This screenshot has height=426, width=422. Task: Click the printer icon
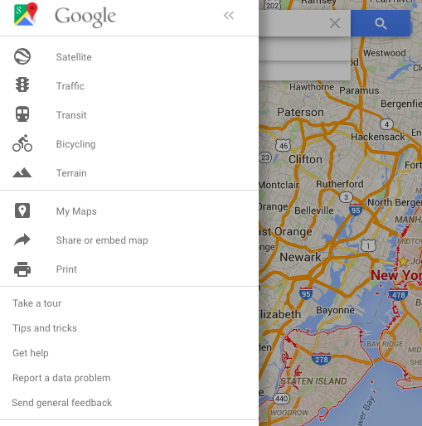point(22,269)
